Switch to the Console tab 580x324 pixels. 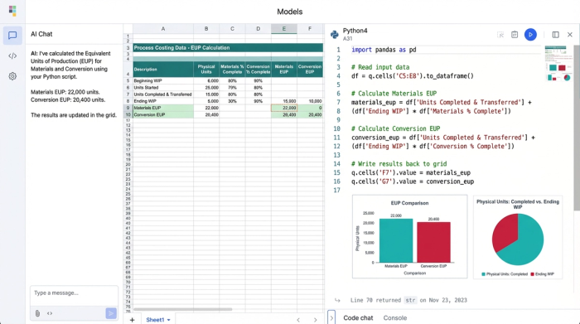(394, 317)
